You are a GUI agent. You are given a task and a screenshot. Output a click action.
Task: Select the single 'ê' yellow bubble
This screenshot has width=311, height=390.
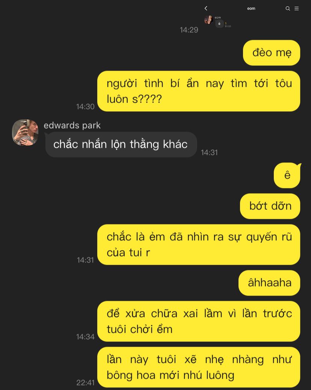[x=287, y=175]
